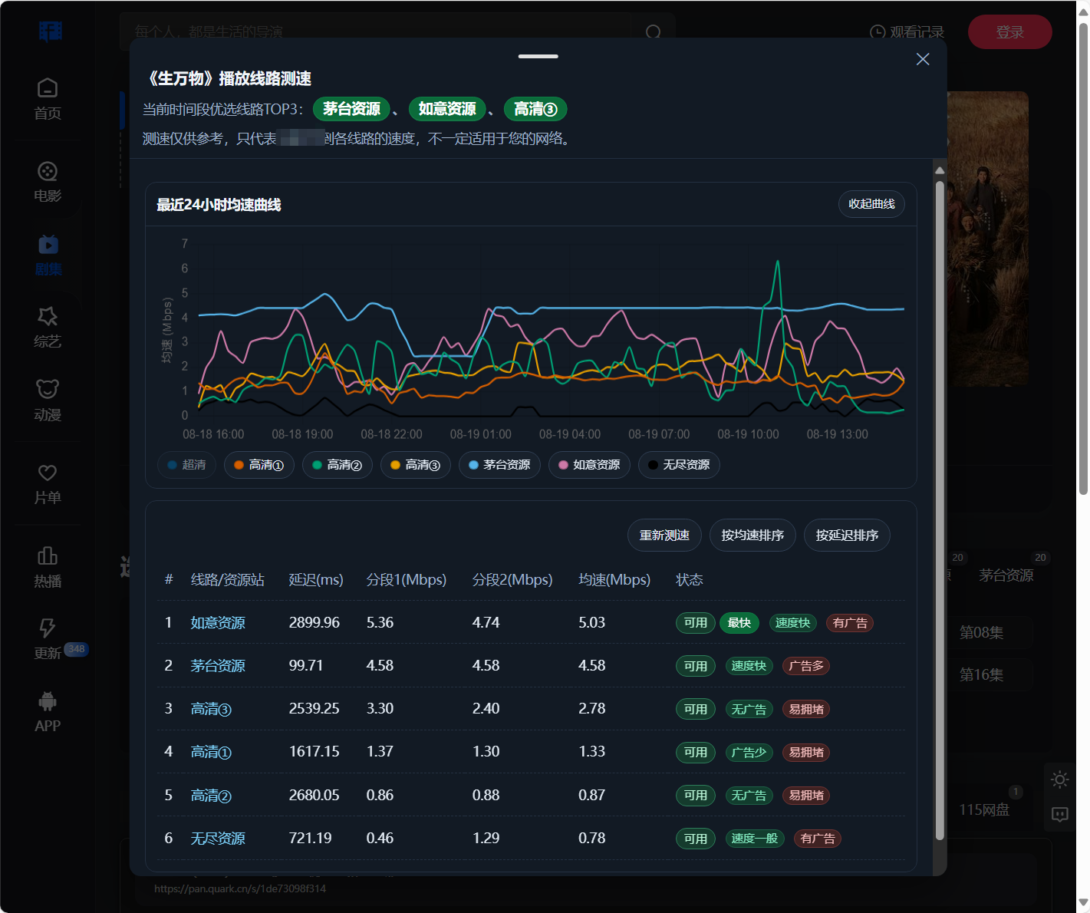This screenshot has height=913, width=1090.
Task: Select the 茅台资源 TOP3 badge
Action: [x=351, y=109]
